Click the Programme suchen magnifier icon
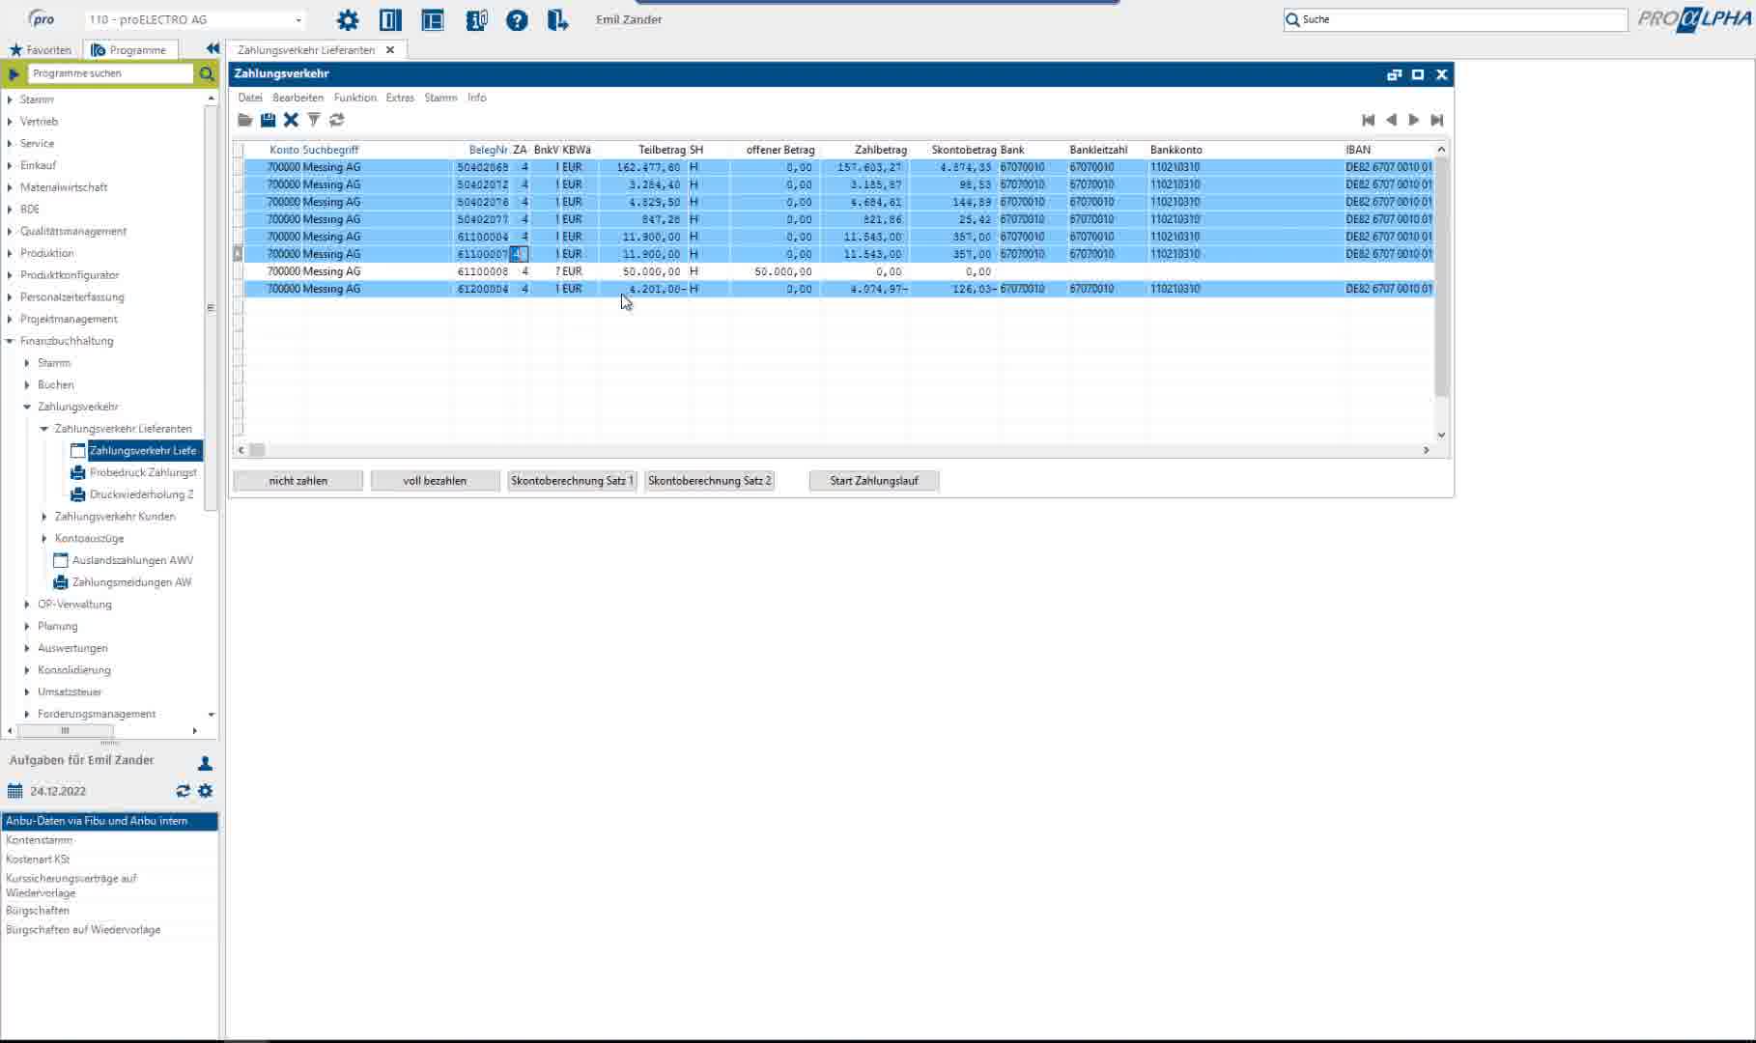The height and width of the screenshot is (1043, 1756). click(x=207, y=73)
